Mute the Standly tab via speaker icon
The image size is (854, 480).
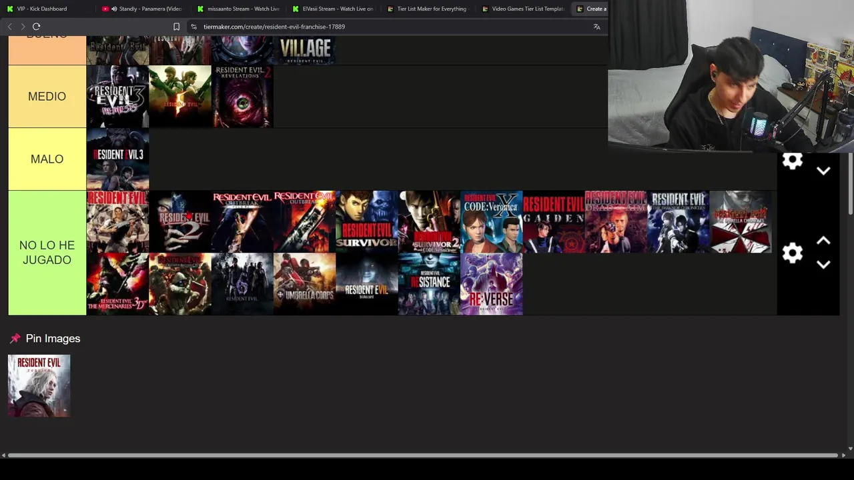[x=114, y=9]
